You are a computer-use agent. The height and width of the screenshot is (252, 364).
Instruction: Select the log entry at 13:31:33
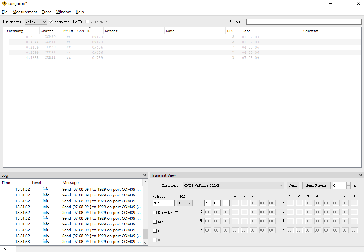(72, 241)
